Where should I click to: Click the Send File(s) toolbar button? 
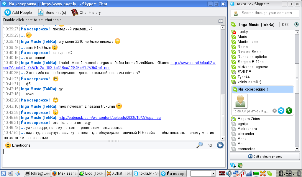[x=52, y=12]
